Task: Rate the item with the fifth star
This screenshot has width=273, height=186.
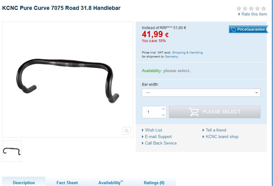Action: (264, 8)
